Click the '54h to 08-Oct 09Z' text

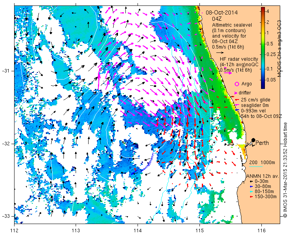click(261, 116)
